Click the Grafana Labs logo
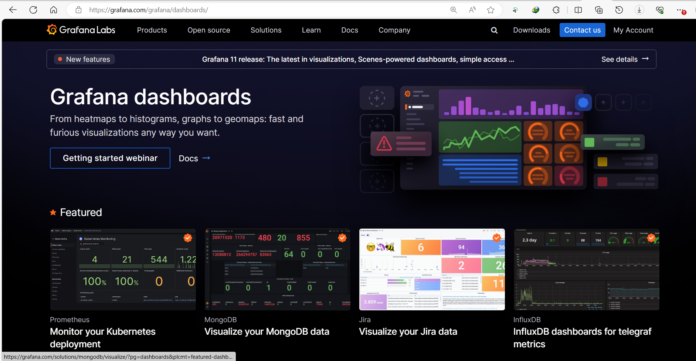This screenshot has width=696, height=361. pos(81,30)
